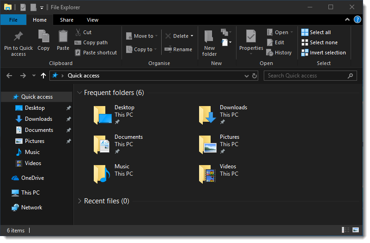The width and height of the screenshot is (370, 243).
Task: Select the Copy path command
Action: [91, 42]
